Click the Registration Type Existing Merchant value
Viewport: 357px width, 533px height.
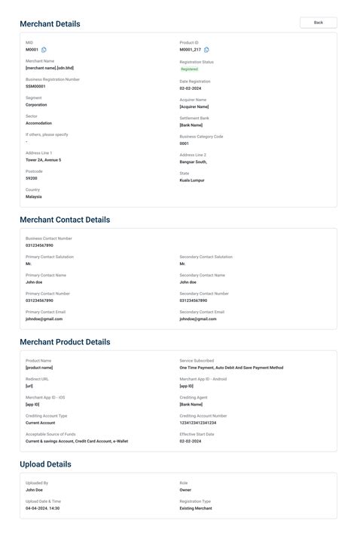196,509
